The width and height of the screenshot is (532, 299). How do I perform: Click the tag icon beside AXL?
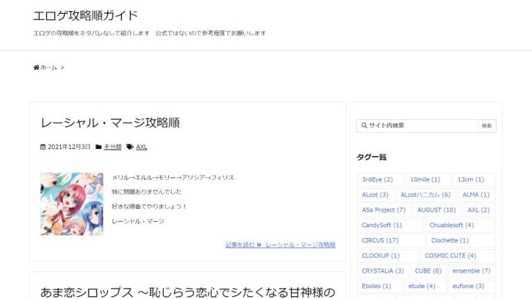[x=130, y=147]
